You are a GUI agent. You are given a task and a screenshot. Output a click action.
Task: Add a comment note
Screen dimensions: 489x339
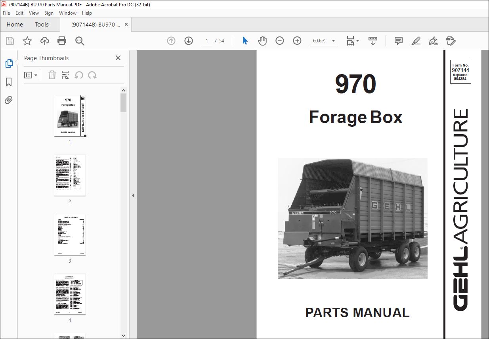tap(399, 41)
